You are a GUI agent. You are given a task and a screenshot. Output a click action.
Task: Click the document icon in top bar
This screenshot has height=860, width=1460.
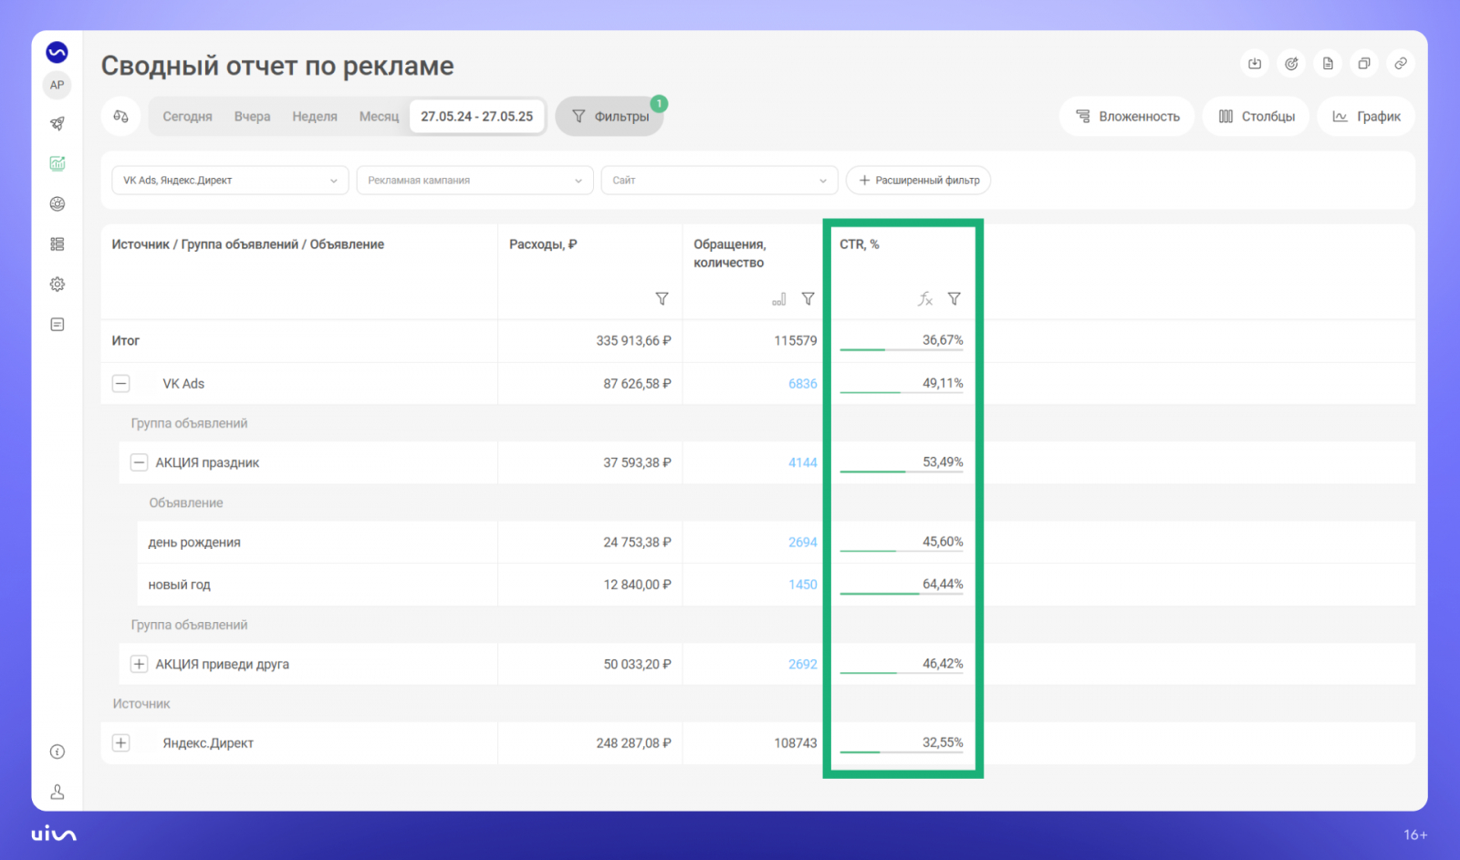pyautogui.click(x=1328, y=63)
